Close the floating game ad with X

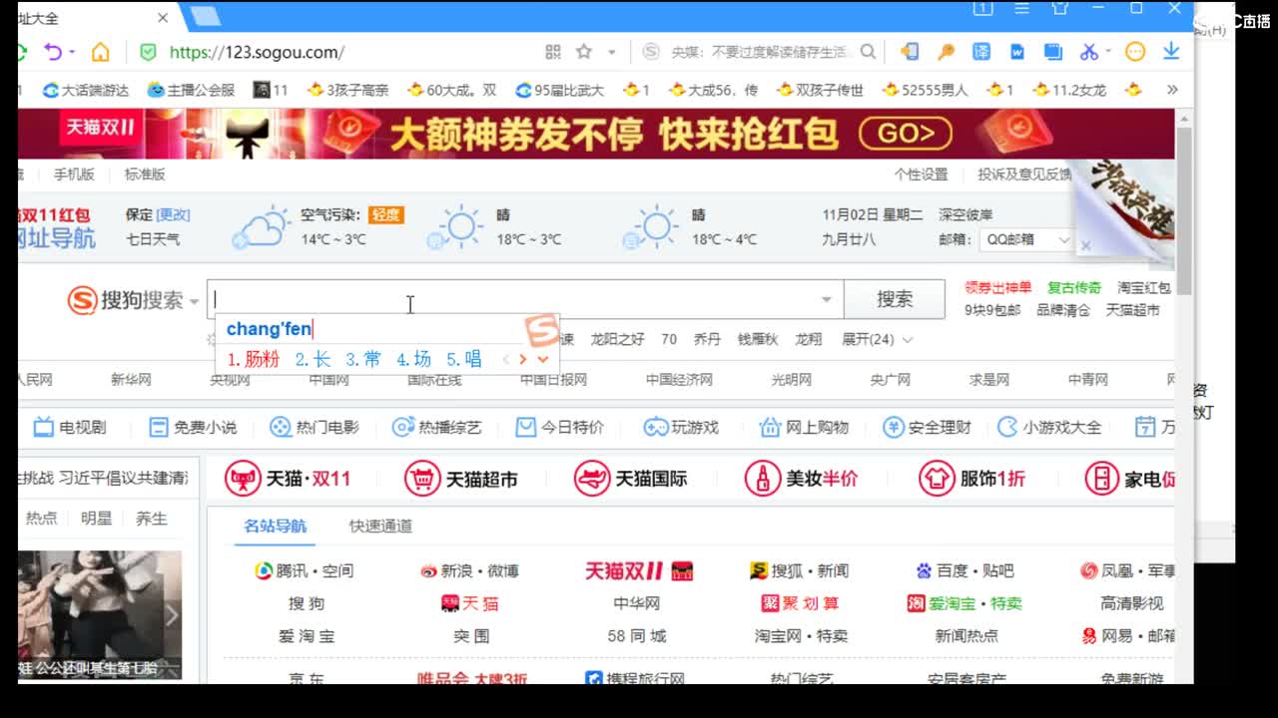pos(1086,245)
